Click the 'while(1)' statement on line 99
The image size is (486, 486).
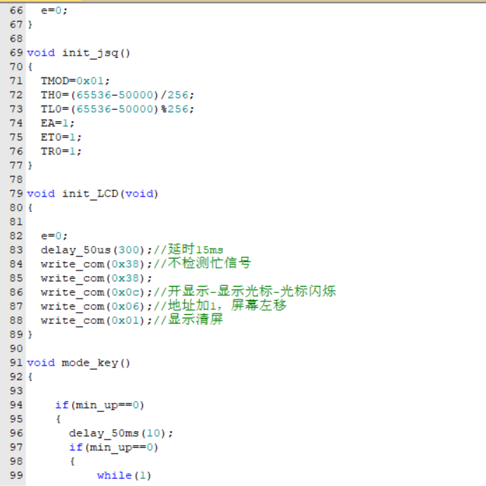[x=124, y=475]
